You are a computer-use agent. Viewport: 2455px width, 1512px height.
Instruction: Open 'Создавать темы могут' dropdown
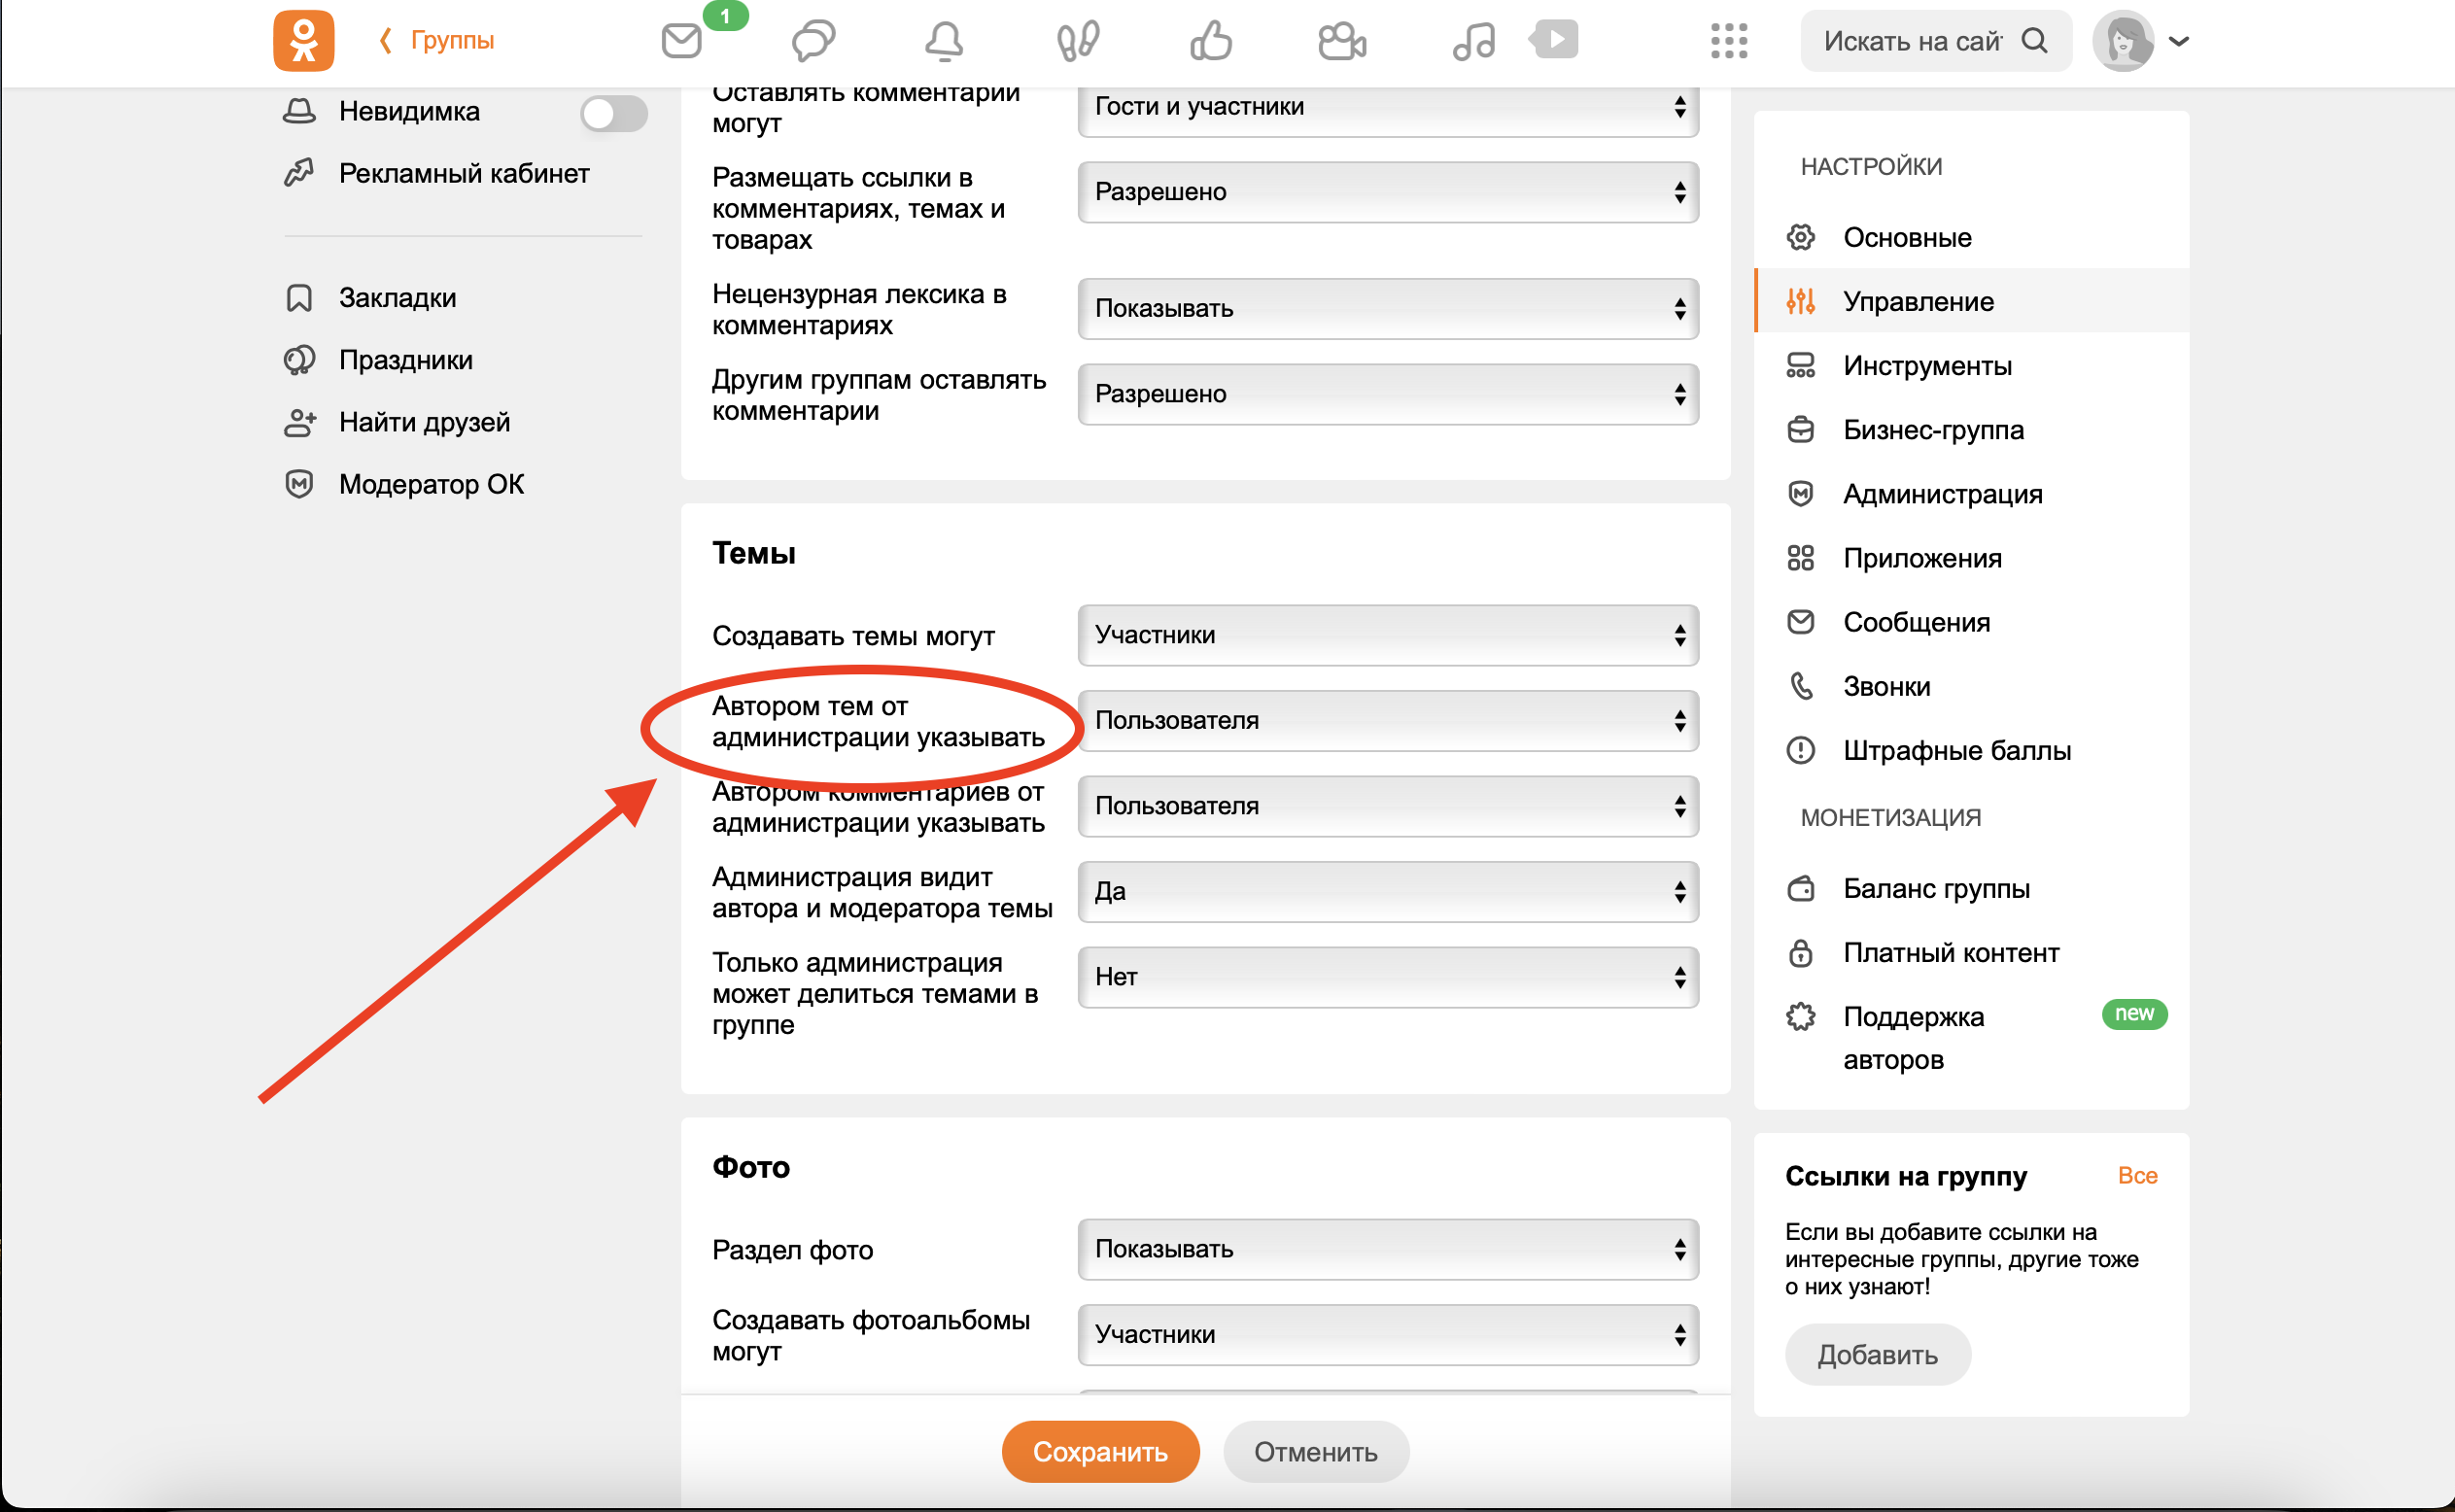point(1387,635)
